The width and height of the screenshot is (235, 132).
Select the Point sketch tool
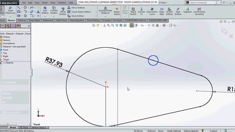(x=38, y=15)
